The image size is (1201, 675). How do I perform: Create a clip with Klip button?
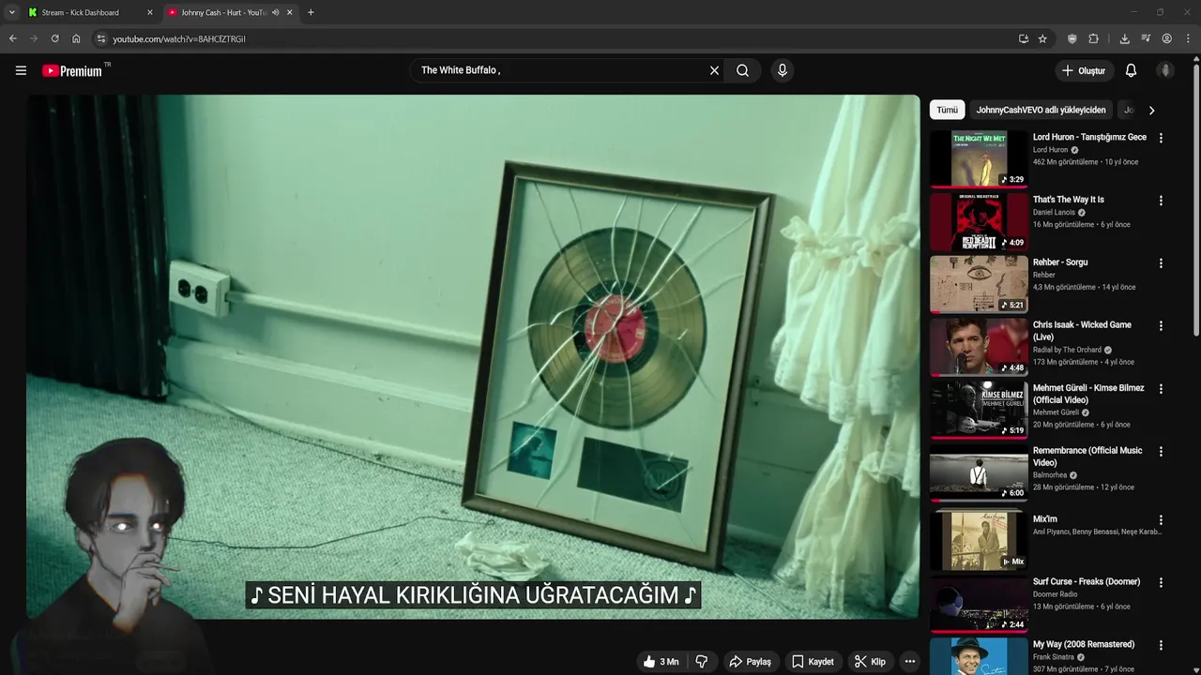pos(870,662)
